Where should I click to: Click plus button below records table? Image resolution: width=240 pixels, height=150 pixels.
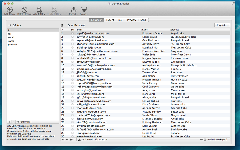click(x=63, y=139)
